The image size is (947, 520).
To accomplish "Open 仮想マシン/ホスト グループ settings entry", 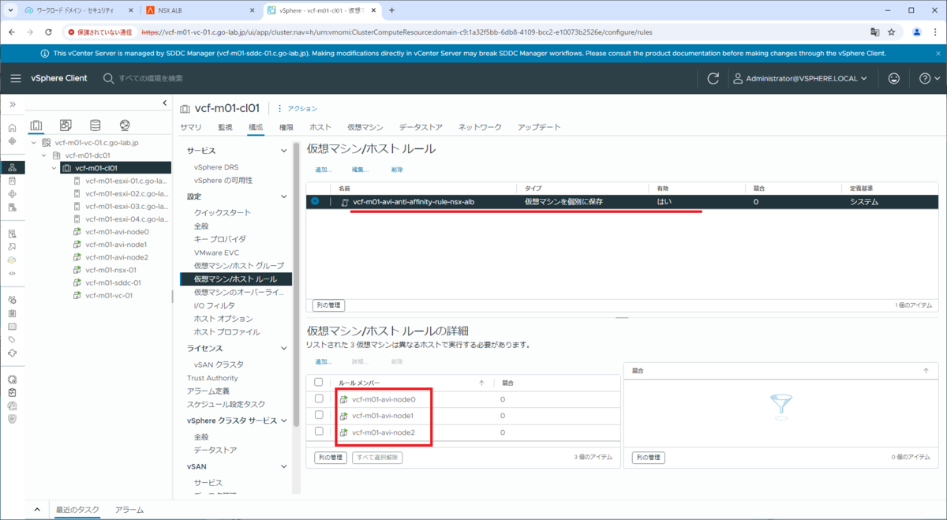I will 238,266.
